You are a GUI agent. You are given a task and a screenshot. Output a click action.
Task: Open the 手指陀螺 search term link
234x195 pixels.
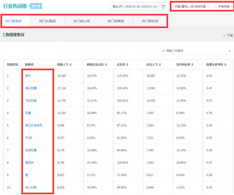(x=31, y=150)
